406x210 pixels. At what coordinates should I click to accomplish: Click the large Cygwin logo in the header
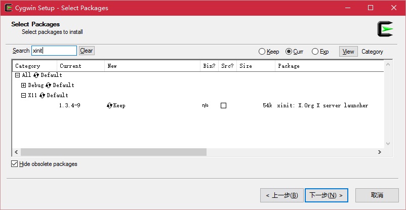coord(385,29)
